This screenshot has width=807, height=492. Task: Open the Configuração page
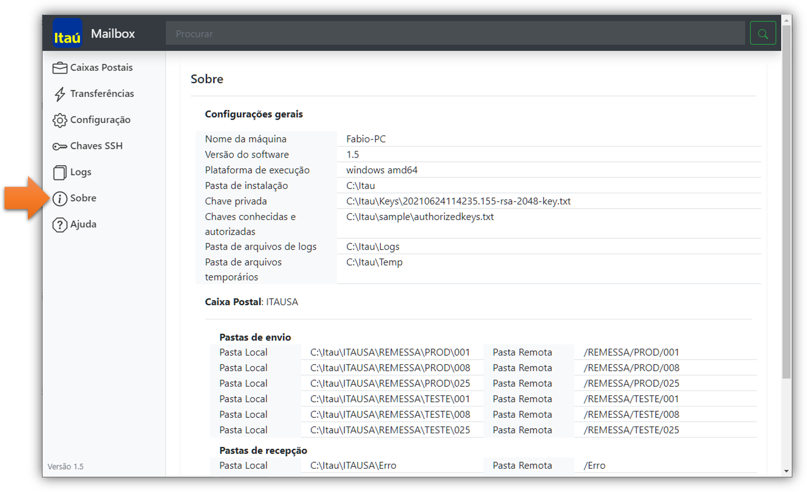click(x=100, y=120)
